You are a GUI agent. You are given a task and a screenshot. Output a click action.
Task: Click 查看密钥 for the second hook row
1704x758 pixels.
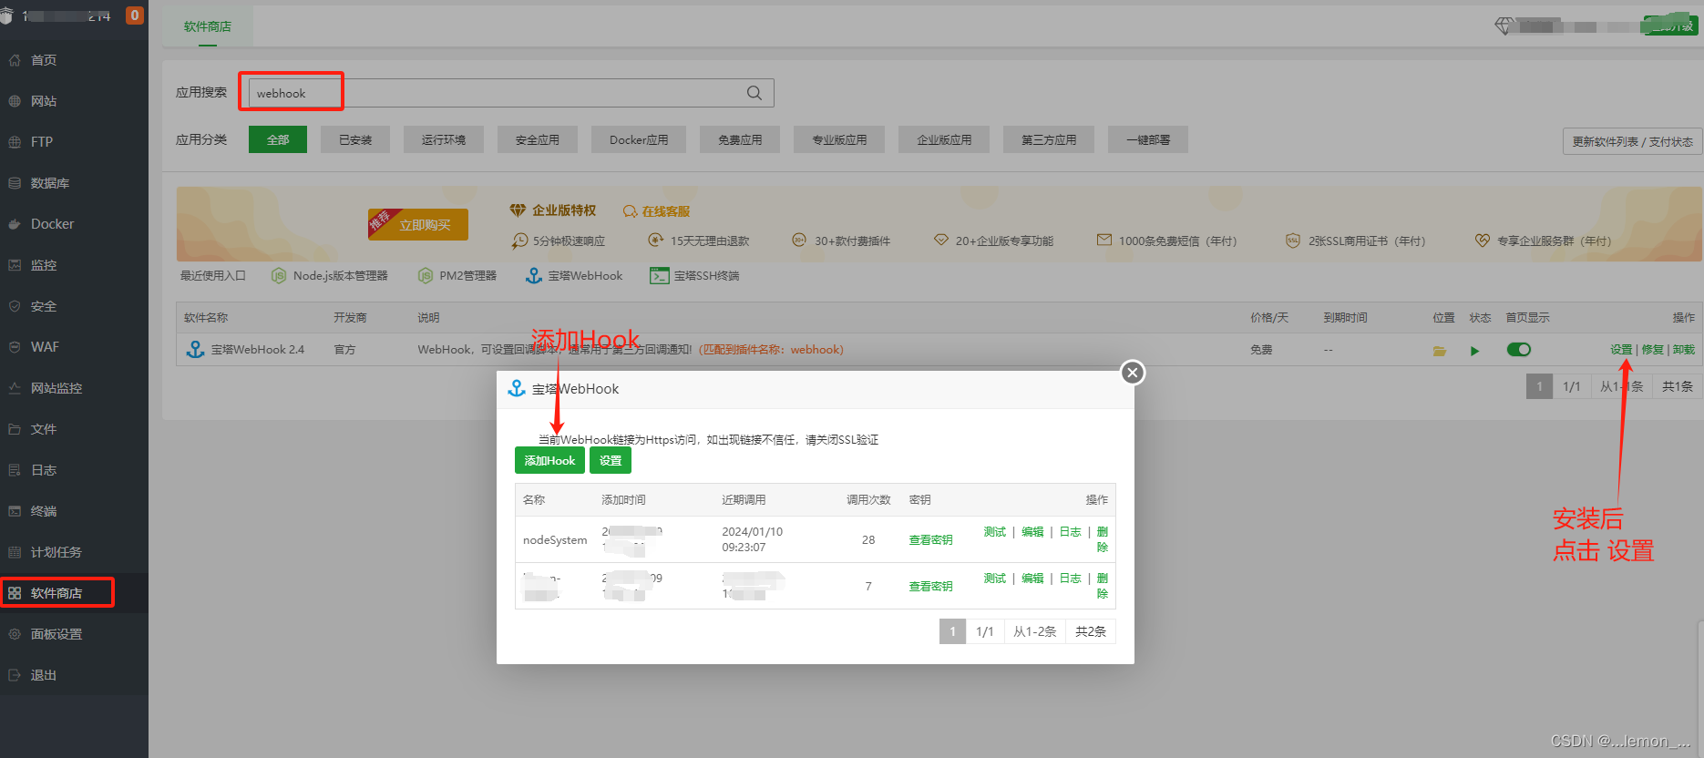click(930, 587)
